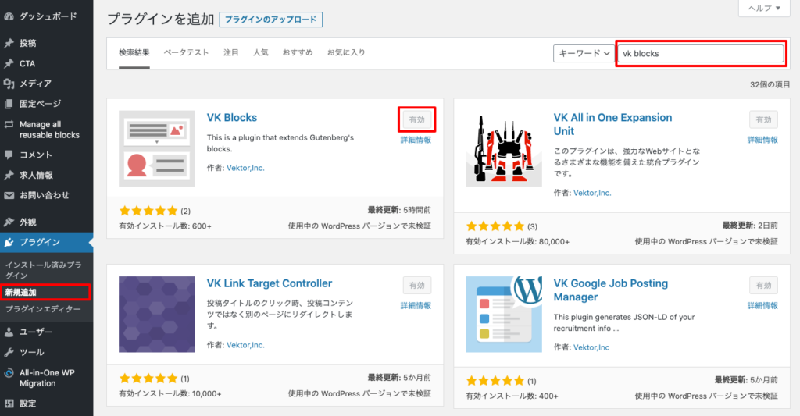Click the 有効 button for VK All in One Expansion Unit
800x416 pixels.
pyautogui.click(x=764, y=119)
